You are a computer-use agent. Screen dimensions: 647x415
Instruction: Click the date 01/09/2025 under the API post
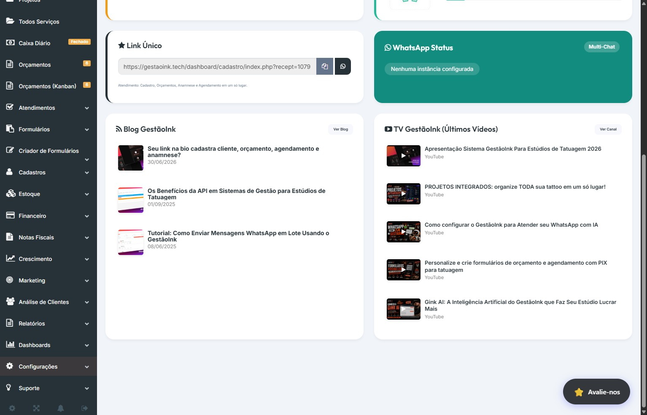point(162,204)
